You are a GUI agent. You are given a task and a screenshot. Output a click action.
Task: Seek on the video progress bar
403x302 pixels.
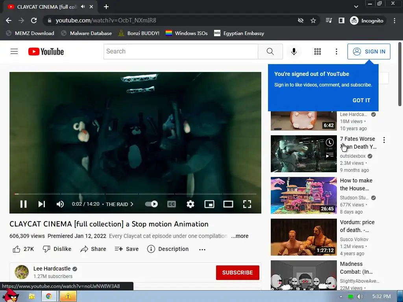point(135,194)
